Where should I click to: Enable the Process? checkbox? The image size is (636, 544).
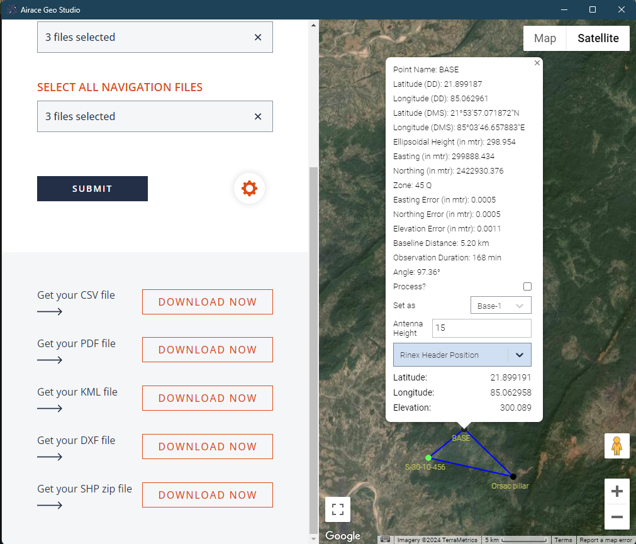click(527, 287)
